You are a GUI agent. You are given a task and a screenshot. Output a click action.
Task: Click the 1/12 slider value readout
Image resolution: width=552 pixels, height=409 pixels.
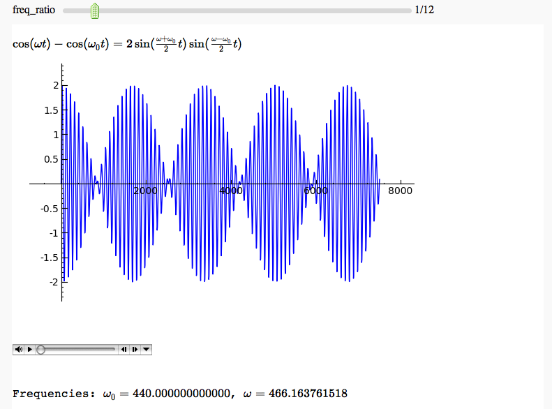coord(424,10)
